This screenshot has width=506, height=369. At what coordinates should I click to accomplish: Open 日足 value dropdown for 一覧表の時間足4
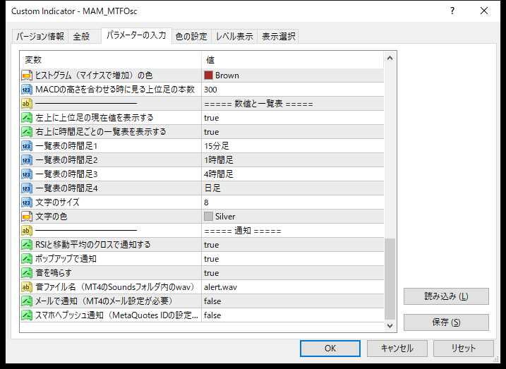[293, 188]
